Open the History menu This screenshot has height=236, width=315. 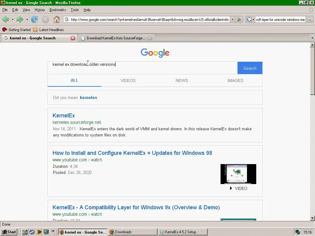click(40, 10)
